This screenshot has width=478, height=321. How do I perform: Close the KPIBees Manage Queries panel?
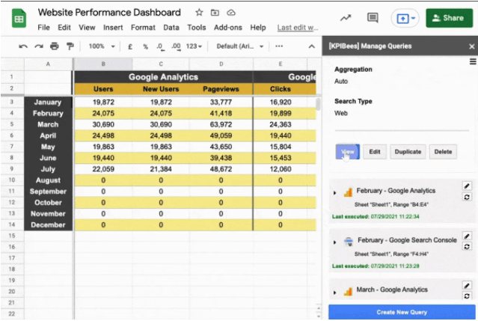(471, 46)
